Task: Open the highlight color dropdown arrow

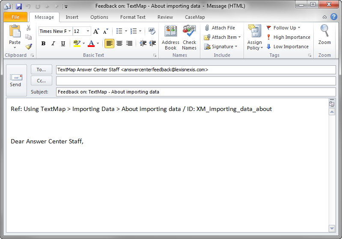Action: [x=83, y=44]
